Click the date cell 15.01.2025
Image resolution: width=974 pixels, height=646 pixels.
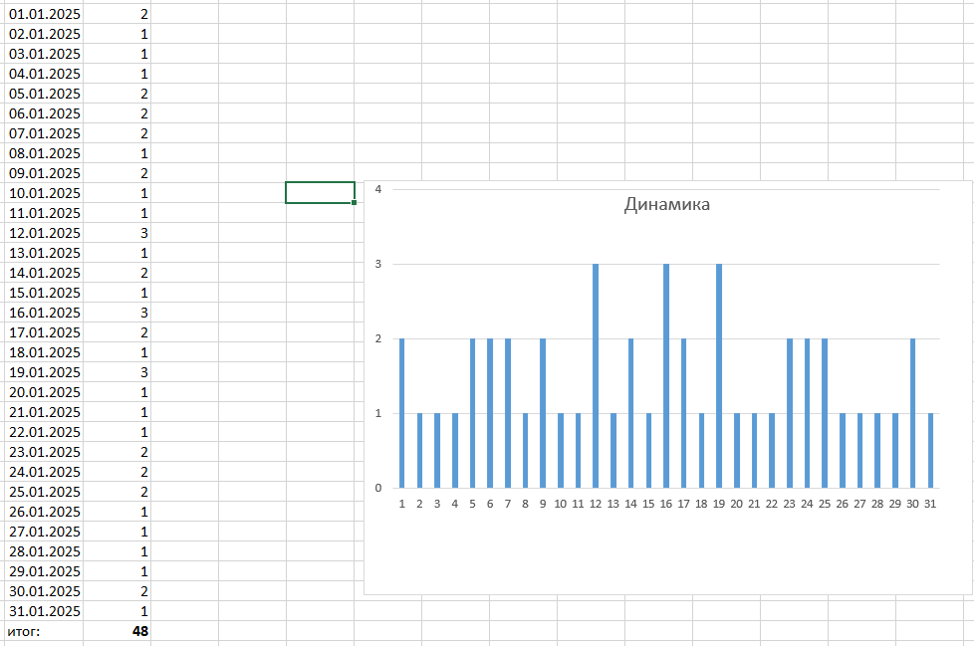tap(44, 293)
